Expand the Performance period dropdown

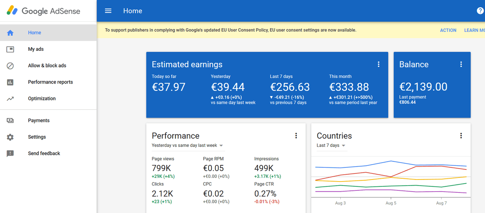click(187, 146)
